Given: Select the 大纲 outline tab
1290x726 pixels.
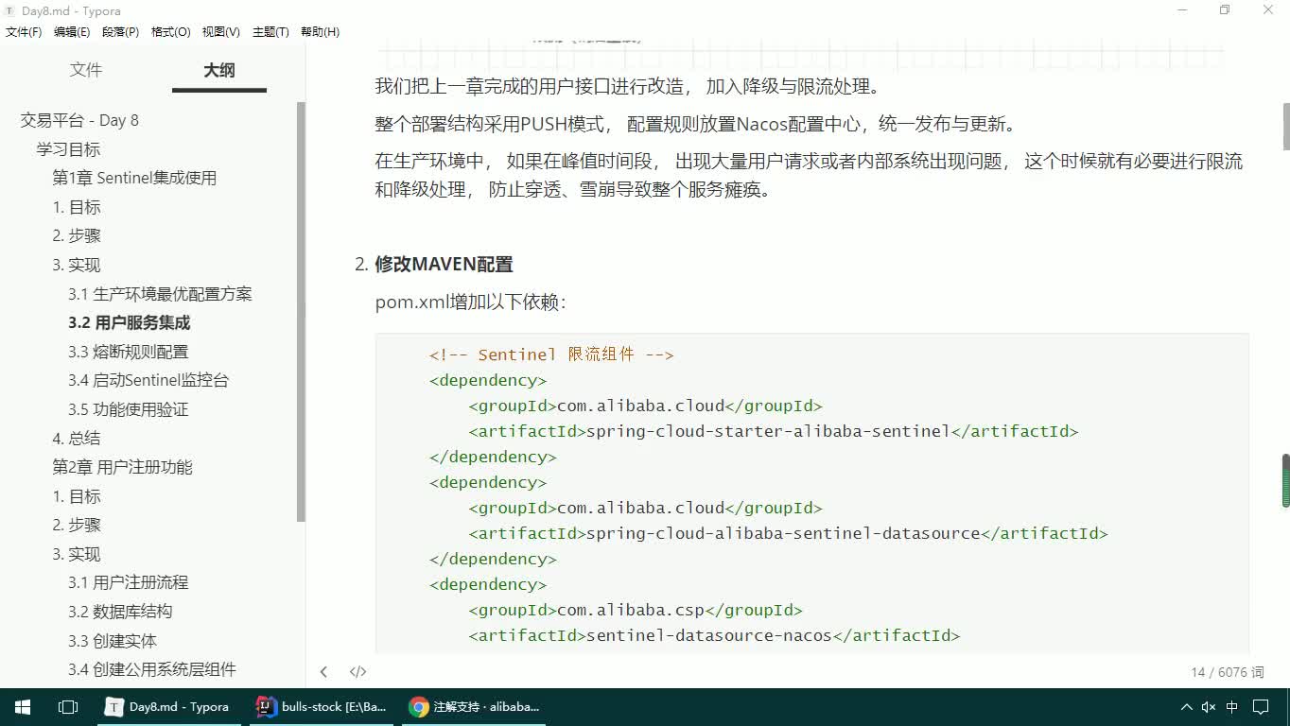Looking at the screenshot, I should (x=219, y=70).
